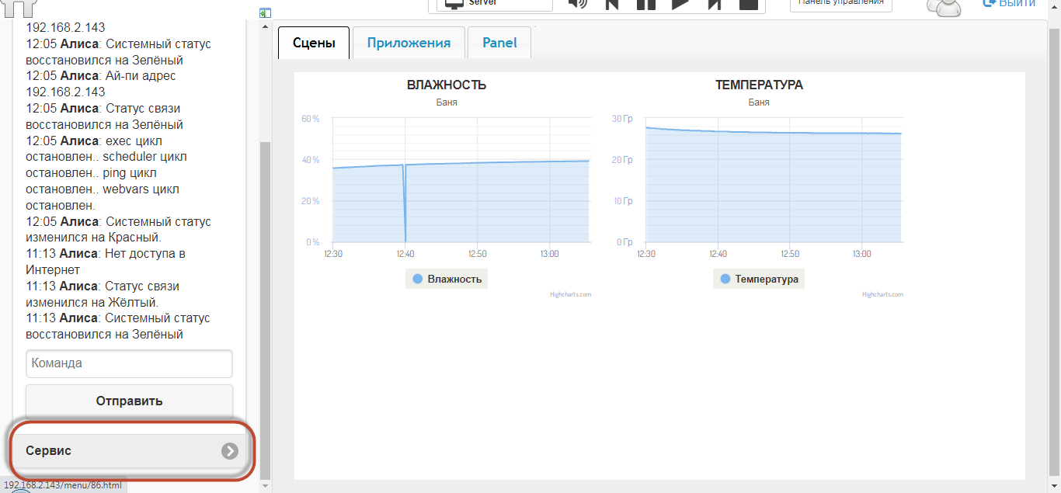Toggle the Влажность legend series
Image resolution: width=1061 pixels, height=493 pixels.
tap(447, 279)
